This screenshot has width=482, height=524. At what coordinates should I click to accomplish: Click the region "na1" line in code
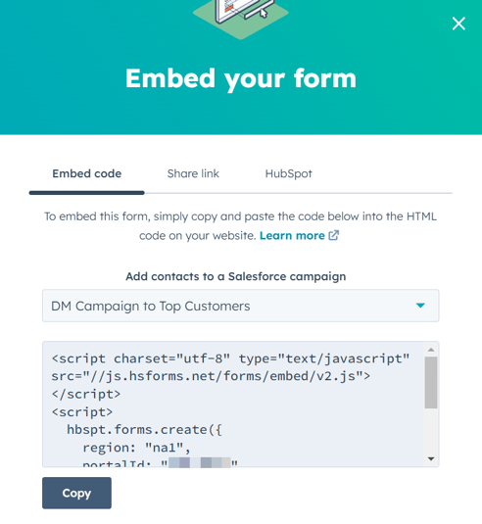136,448
